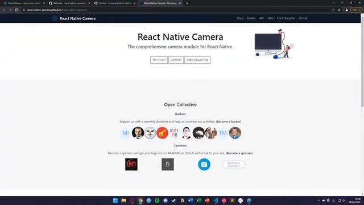Open the cartoon glasses backer avatar
The image size is (364, 205).
pyautogui.click(x=187, y=133)
